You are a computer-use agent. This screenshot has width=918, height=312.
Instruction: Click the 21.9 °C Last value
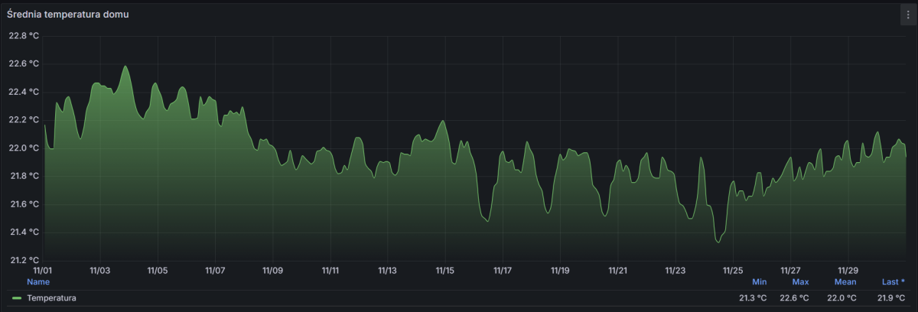(x=889, y=298)
